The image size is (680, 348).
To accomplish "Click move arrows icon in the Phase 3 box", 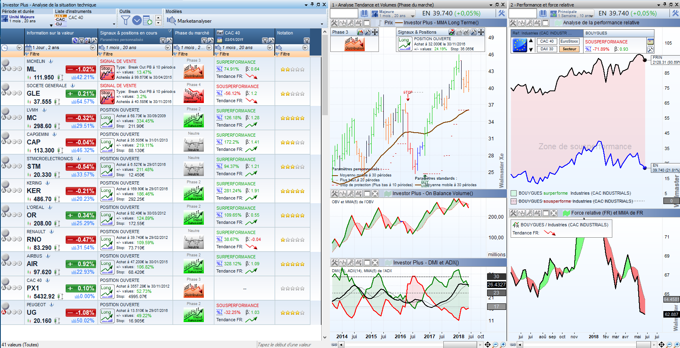I will tap(375, 32).
